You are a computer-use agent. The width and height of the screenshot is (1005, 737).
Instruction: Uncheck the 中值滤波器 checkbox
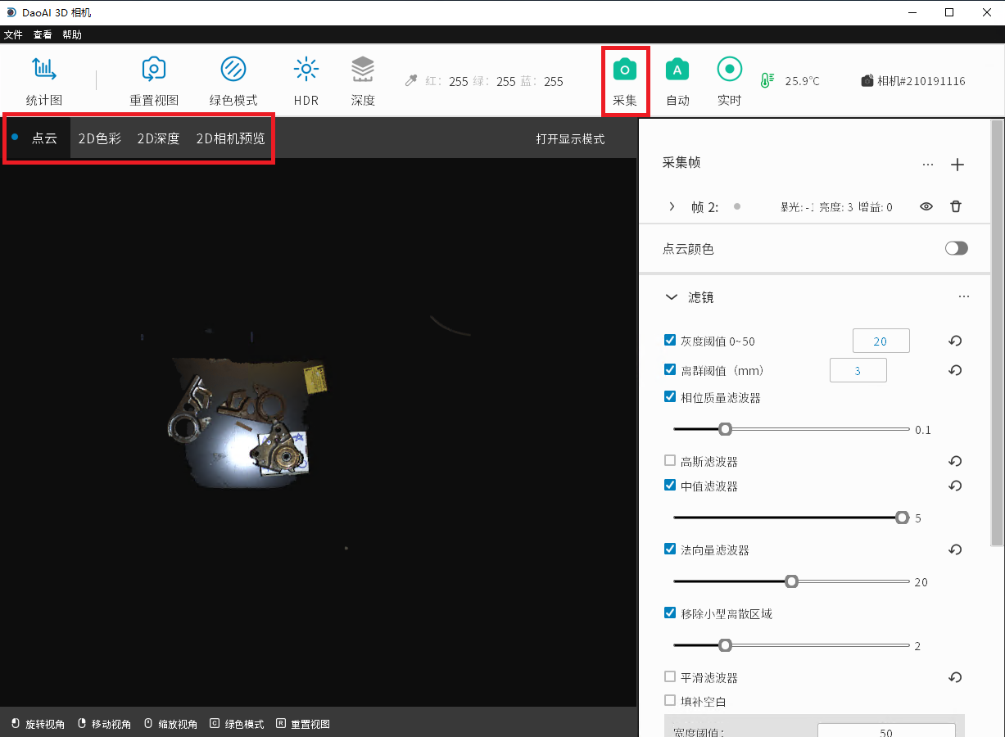670,486
